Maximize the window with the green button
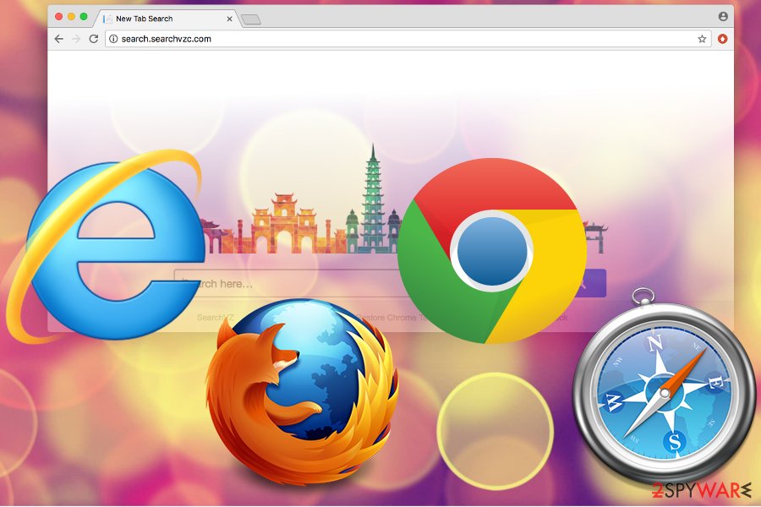This screenshot has height=507, width=761. [84, 17]
